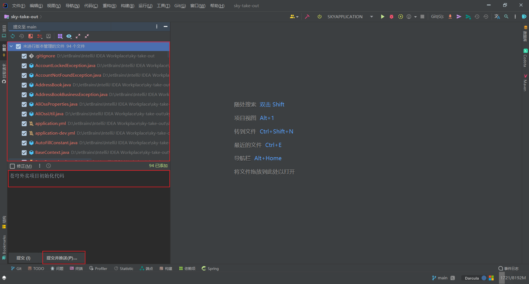Screen dimensions: 529x284
Task: Open the Changelists icon in commit toolbar
Action: 40,36
